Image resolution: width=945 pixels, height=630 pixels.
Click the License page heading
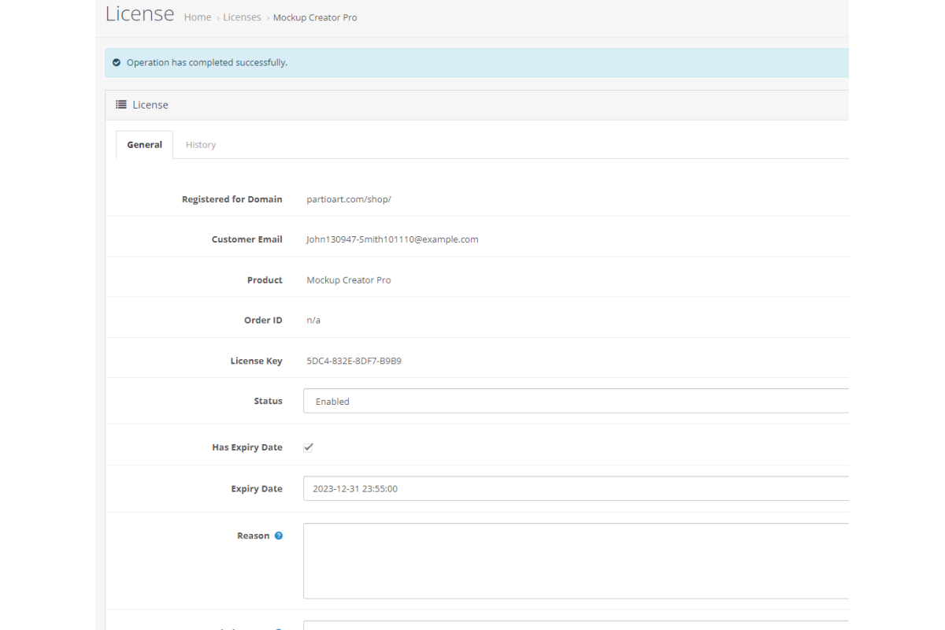(x=140, y=14)
